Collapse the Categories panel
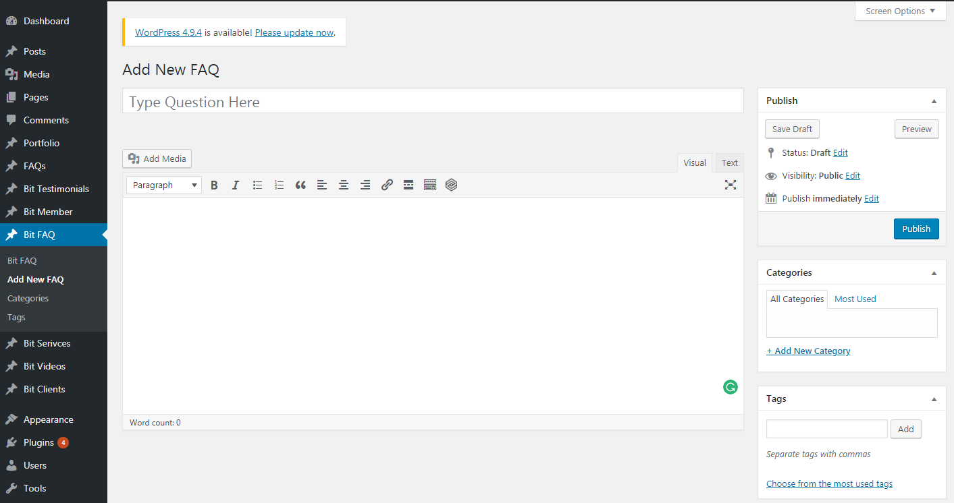954x503 pixels. pyautogui.click(x=934, y=273)
